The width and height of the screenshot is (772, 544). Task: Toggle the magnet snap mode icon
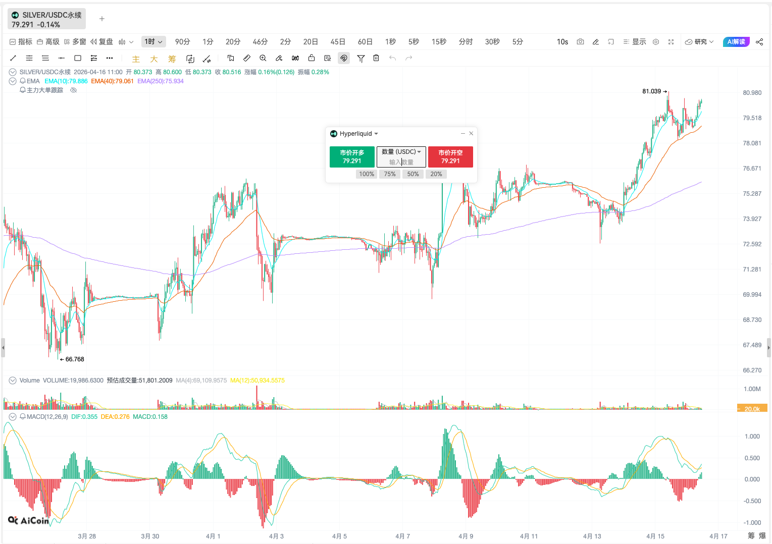click(344, 58)
